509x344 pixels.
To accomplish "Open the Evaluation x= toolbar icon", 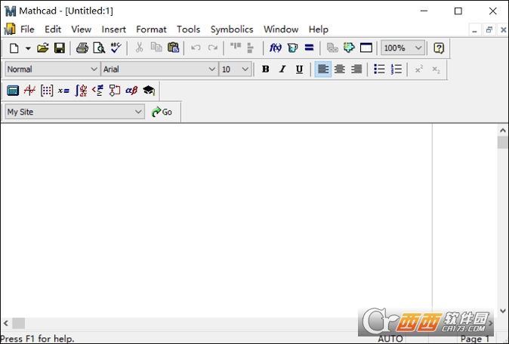I will (63, 91).
